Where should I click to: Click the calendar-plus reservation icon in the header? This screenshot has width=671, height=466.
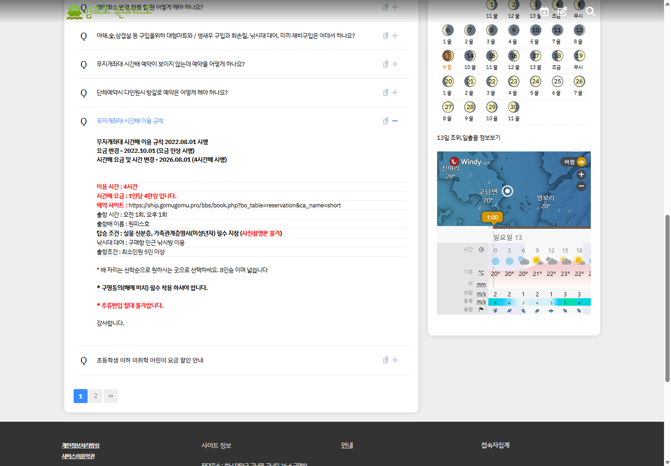coord(544,12)
